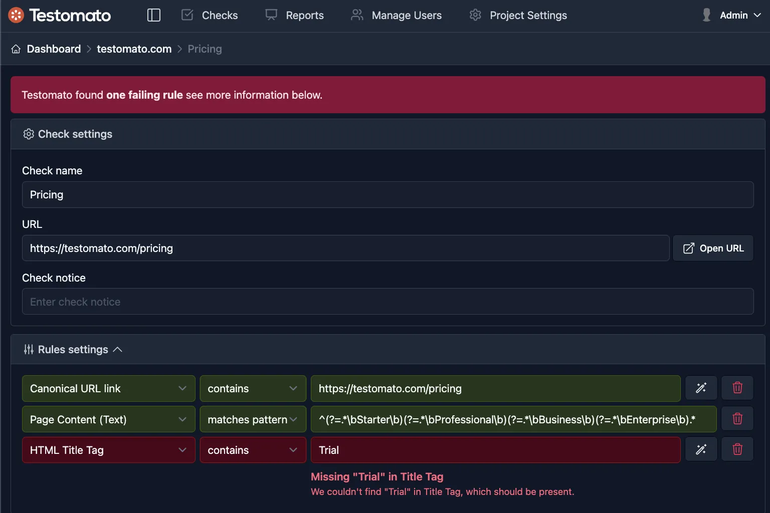Click the Manage Users people icon

tap(356, 15)
